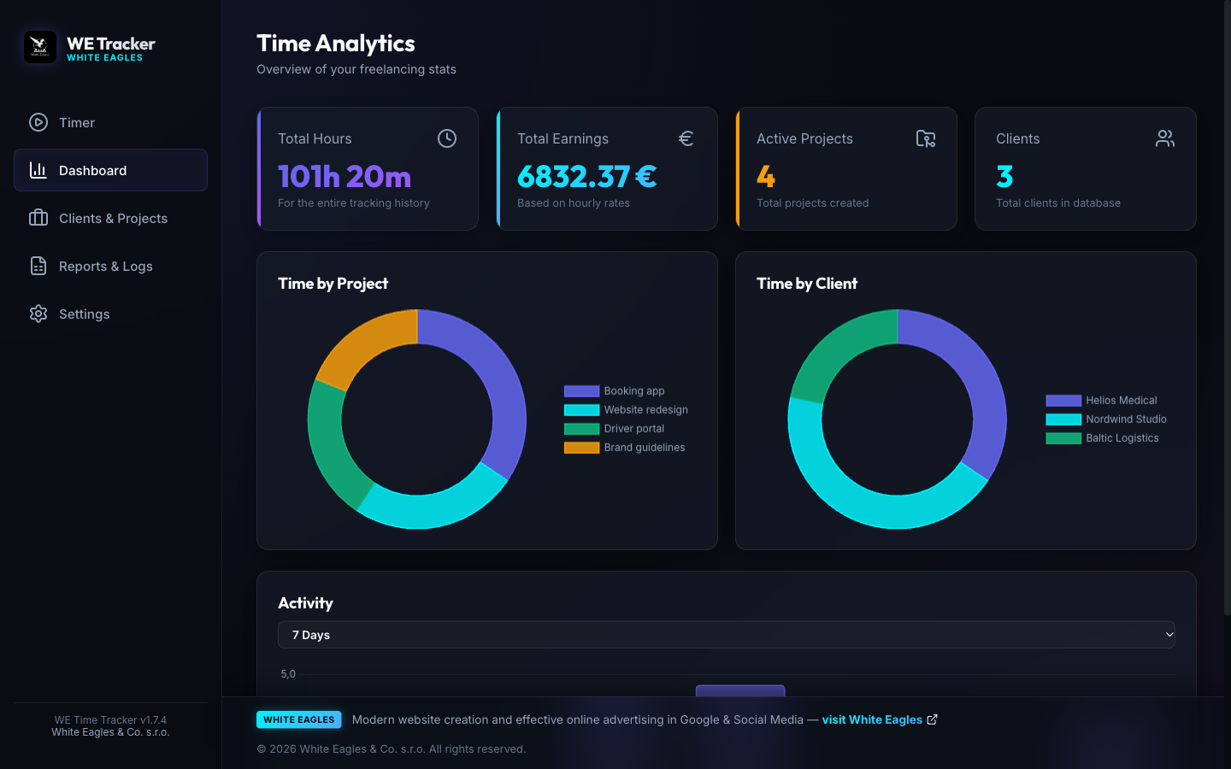Click the Active Projects count 4

(766, 177)
